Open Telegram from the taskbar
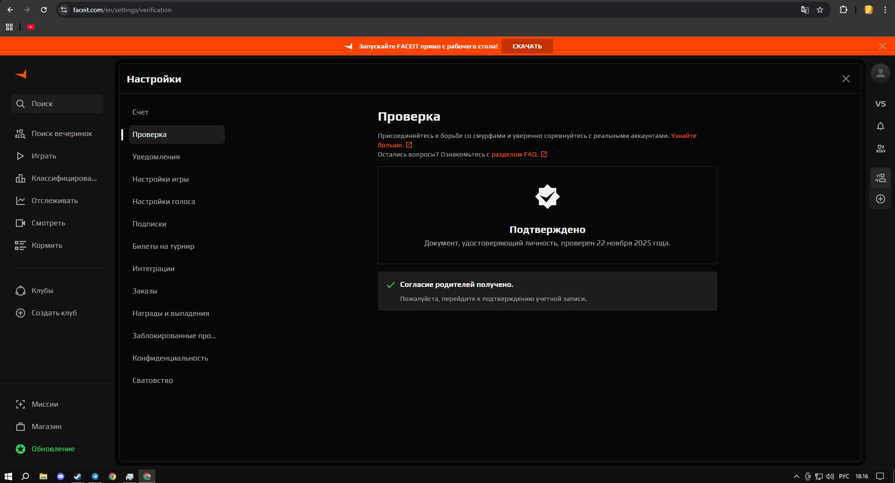Viewport: 895px width, 483px height. (95, 476)
